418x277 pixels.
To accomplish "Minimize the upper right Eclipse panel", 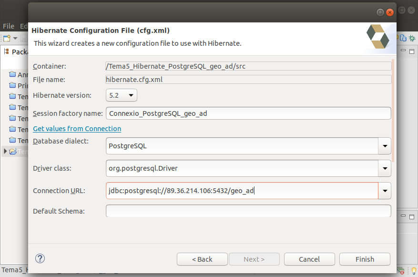I will [x=403, y=51].
